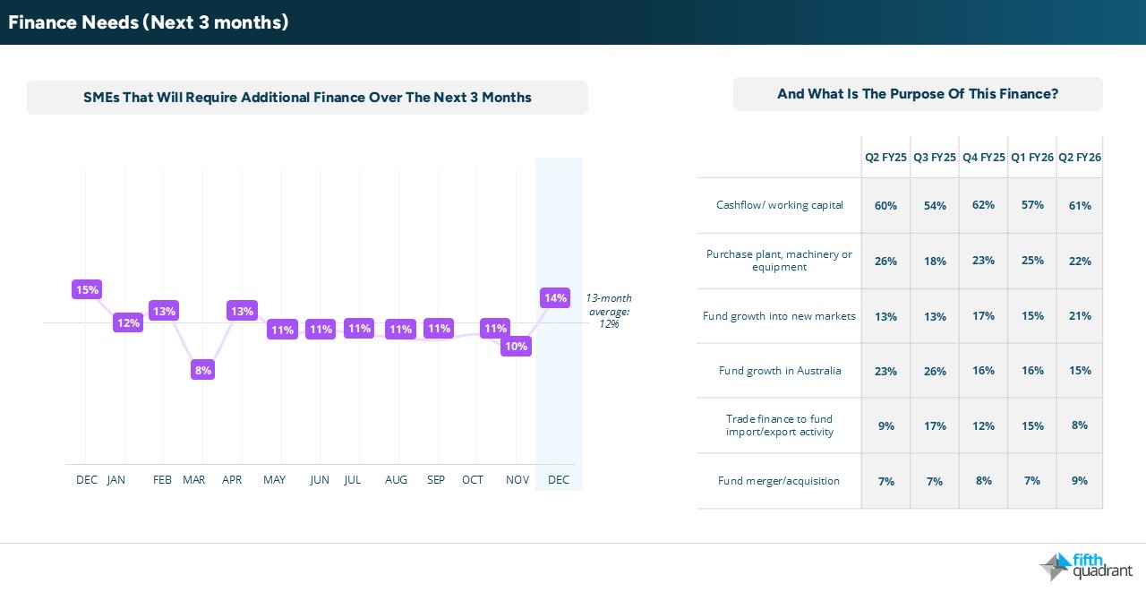Click the Q2 FY25 column header
This screenshot has height=601, width=1146.
(885, 157)
